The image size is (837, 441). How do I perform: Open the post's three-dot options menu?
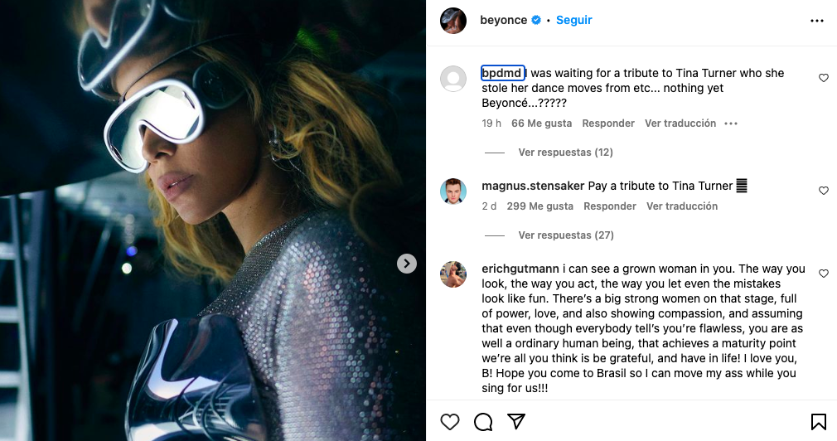coord(817,21)
